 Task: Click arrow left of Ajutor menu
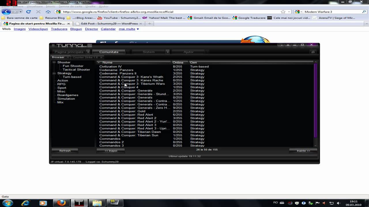[x=167, y=52]
